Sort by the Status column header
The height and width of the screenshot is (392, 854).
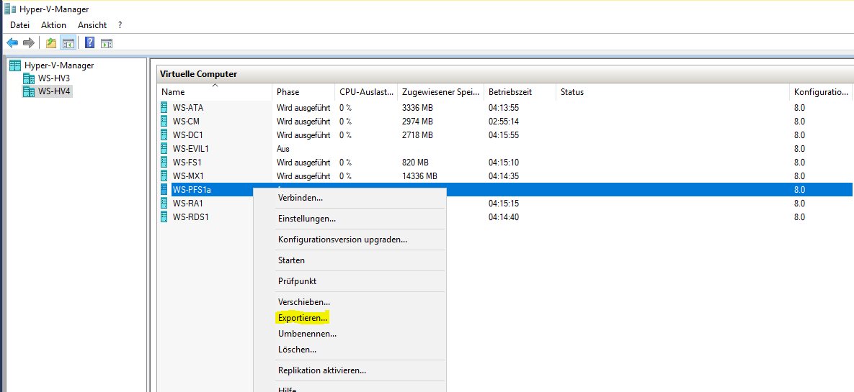coord(672,92)
